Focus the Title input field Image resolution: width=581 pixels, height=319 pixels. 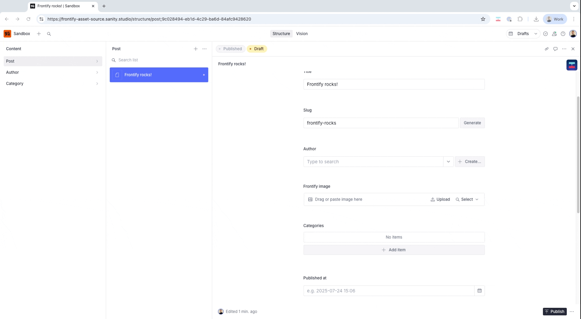[394, 84]
